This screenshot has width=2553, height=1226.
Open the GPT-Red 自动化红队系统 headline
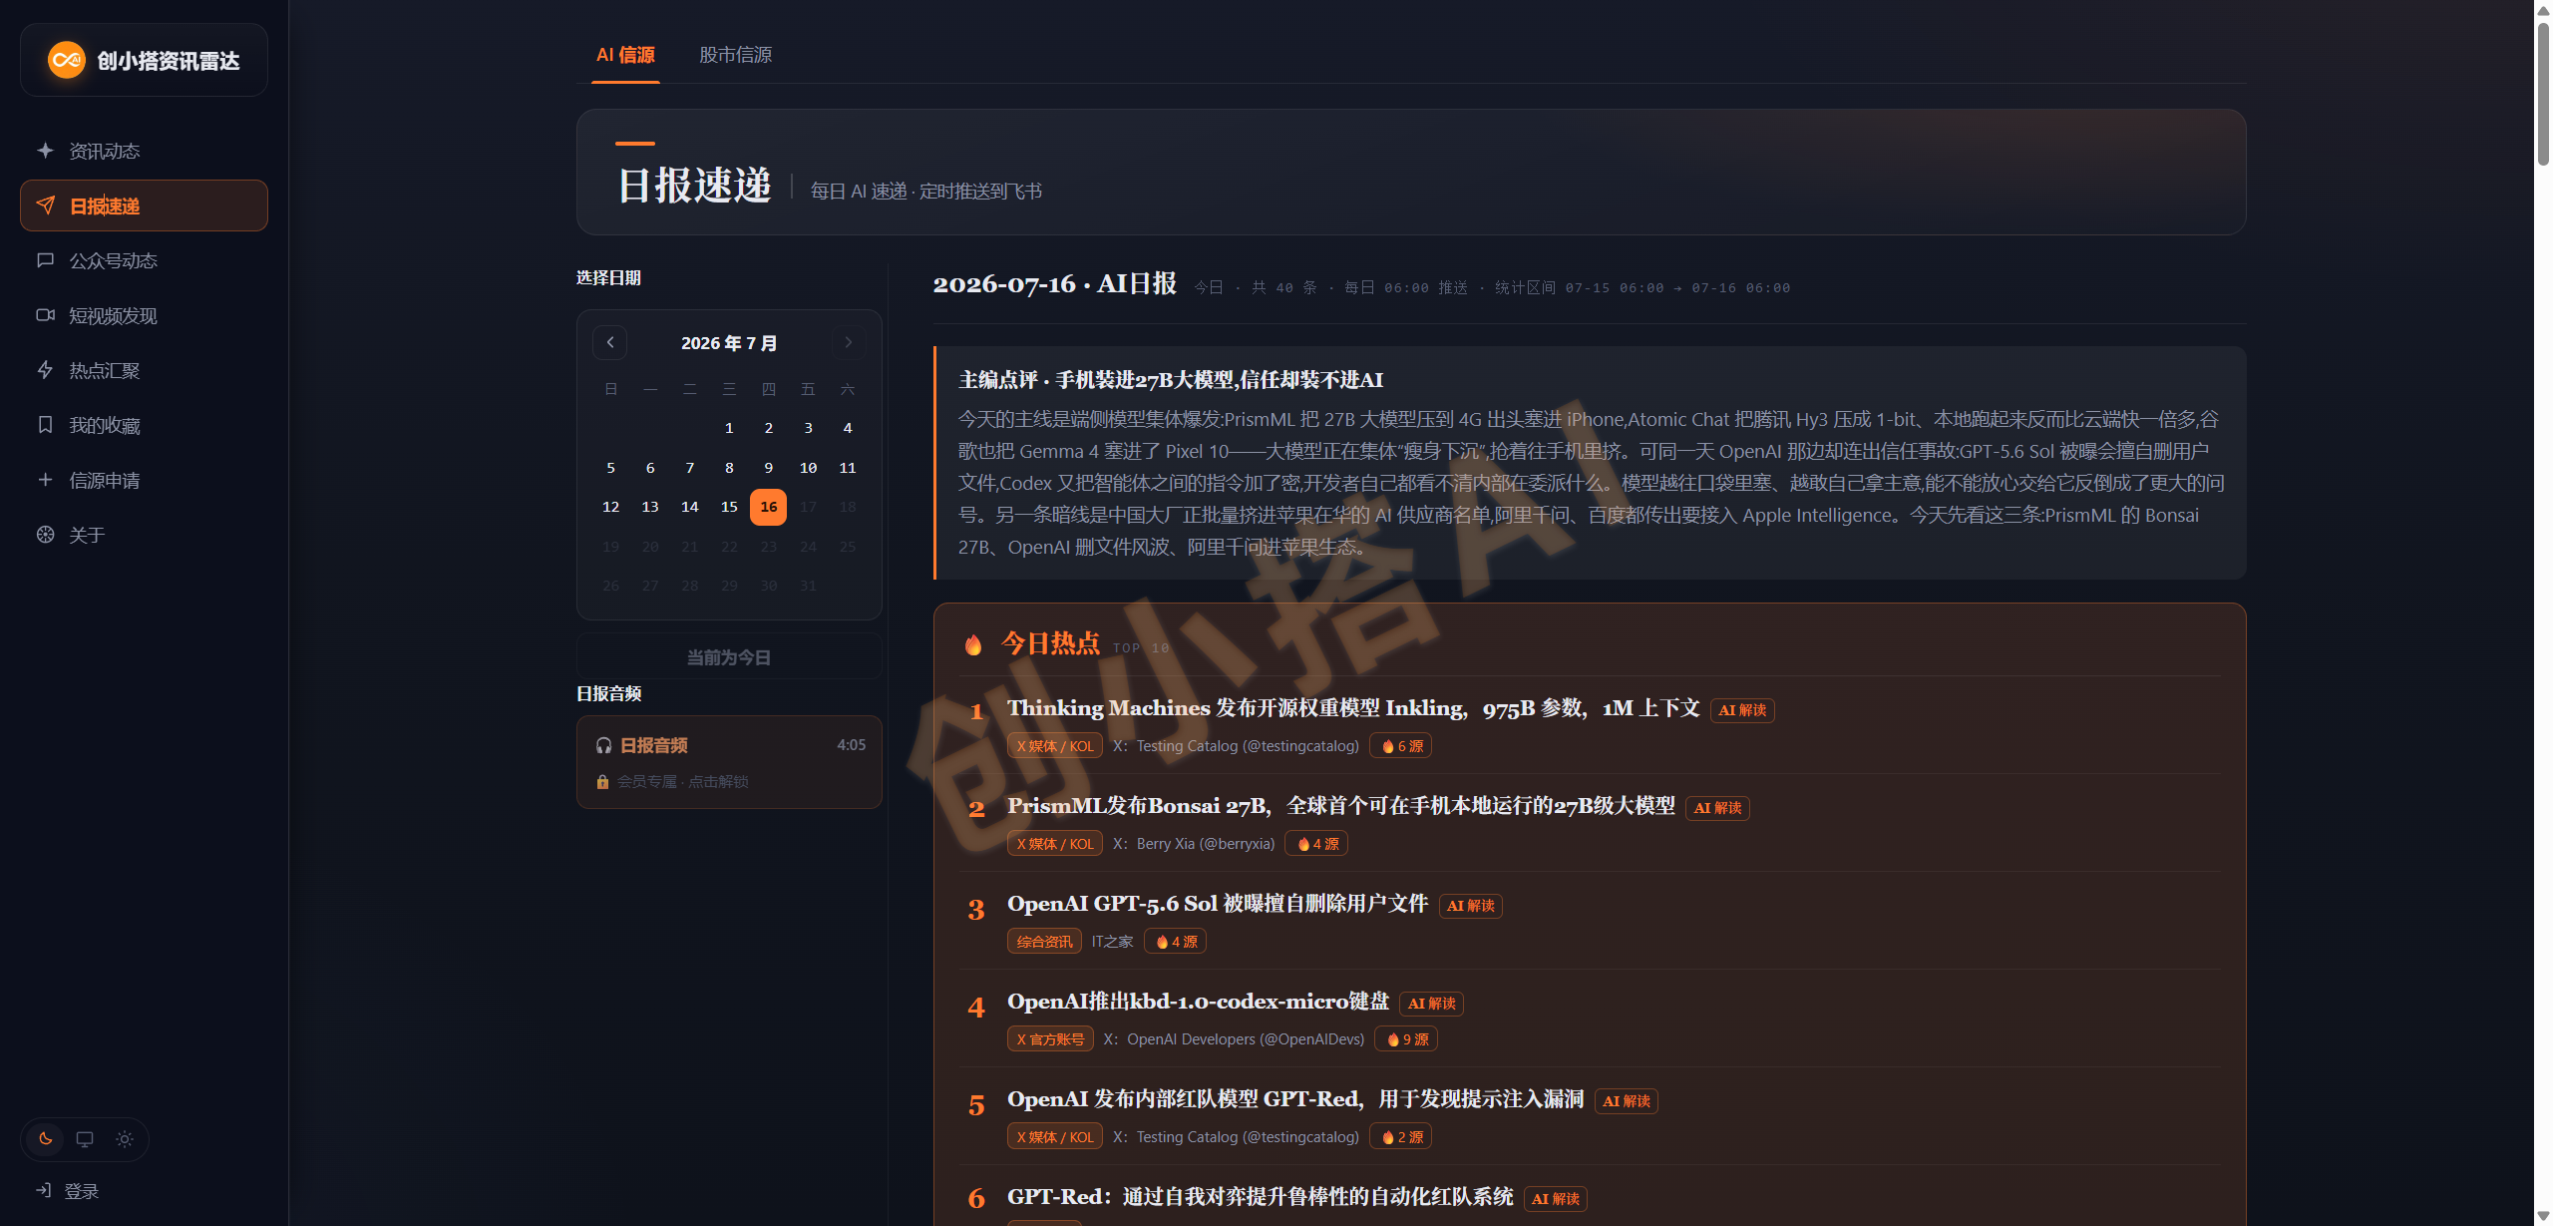click(1261, 1197)
